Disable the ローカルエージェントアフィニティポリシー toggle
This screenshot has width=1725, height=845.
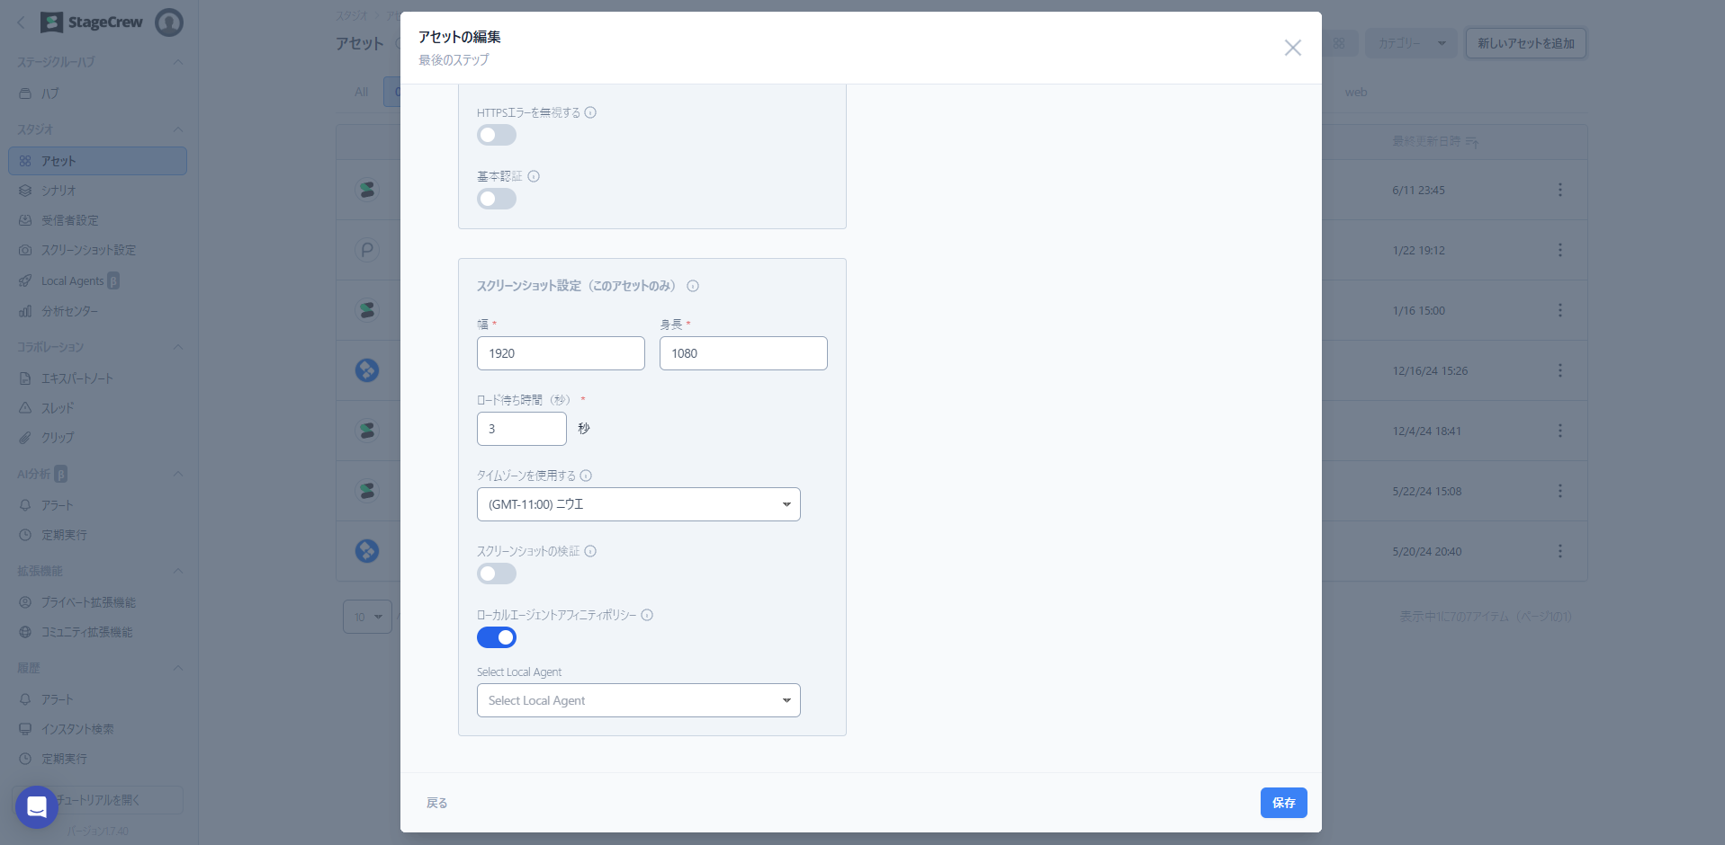coord(497,637)
